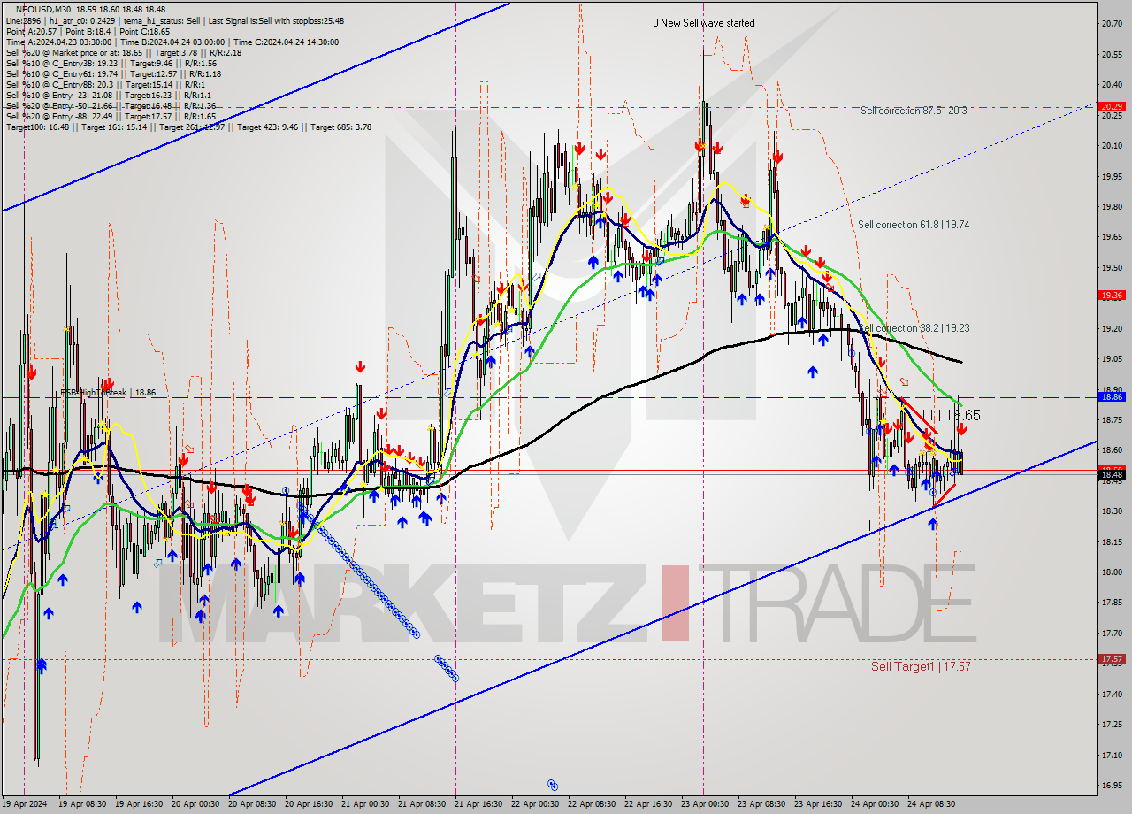Click the 'Sell %20 @ Entry -88: 22.49' line

[59, 116]
